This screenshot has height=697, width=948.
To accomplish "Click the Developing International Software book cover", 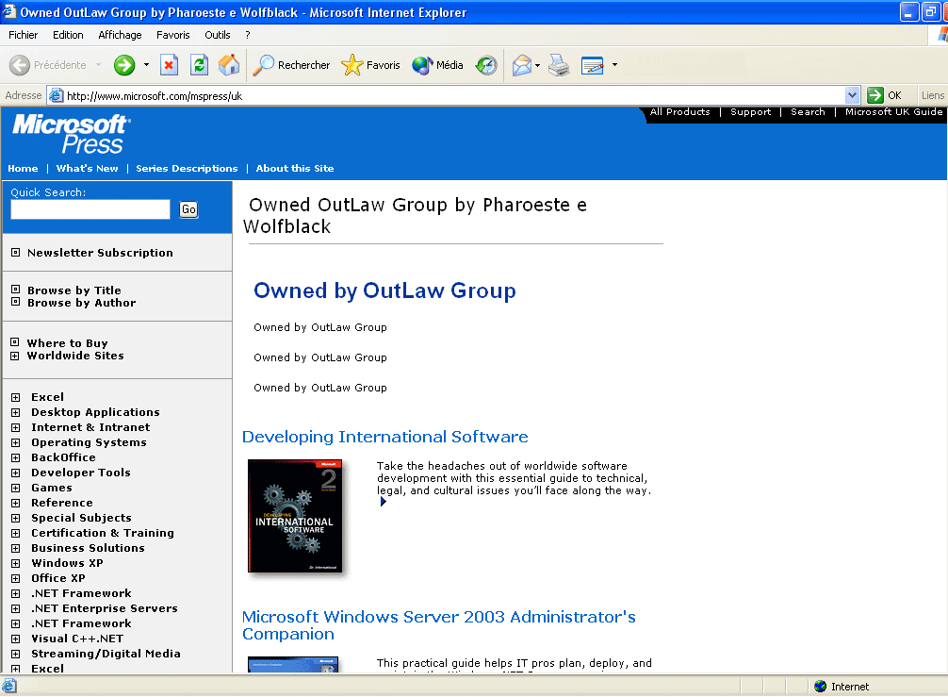I will (295, 516).
